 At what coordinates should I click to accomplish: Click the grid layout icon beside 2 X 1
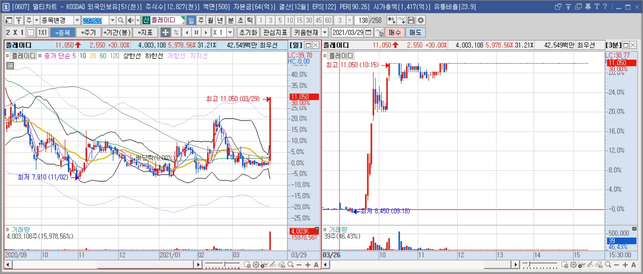[x=31, y=32]
